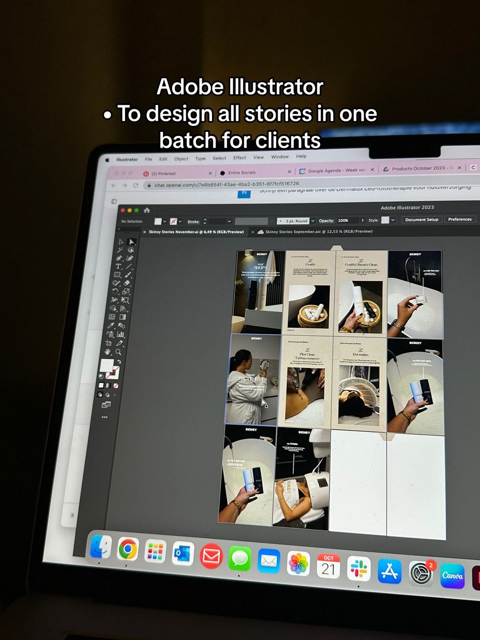The height and width of the screenshot is (640, 480).
Task: Expand opacity arrow next to 100%
Action: click(x=363, y=220)
